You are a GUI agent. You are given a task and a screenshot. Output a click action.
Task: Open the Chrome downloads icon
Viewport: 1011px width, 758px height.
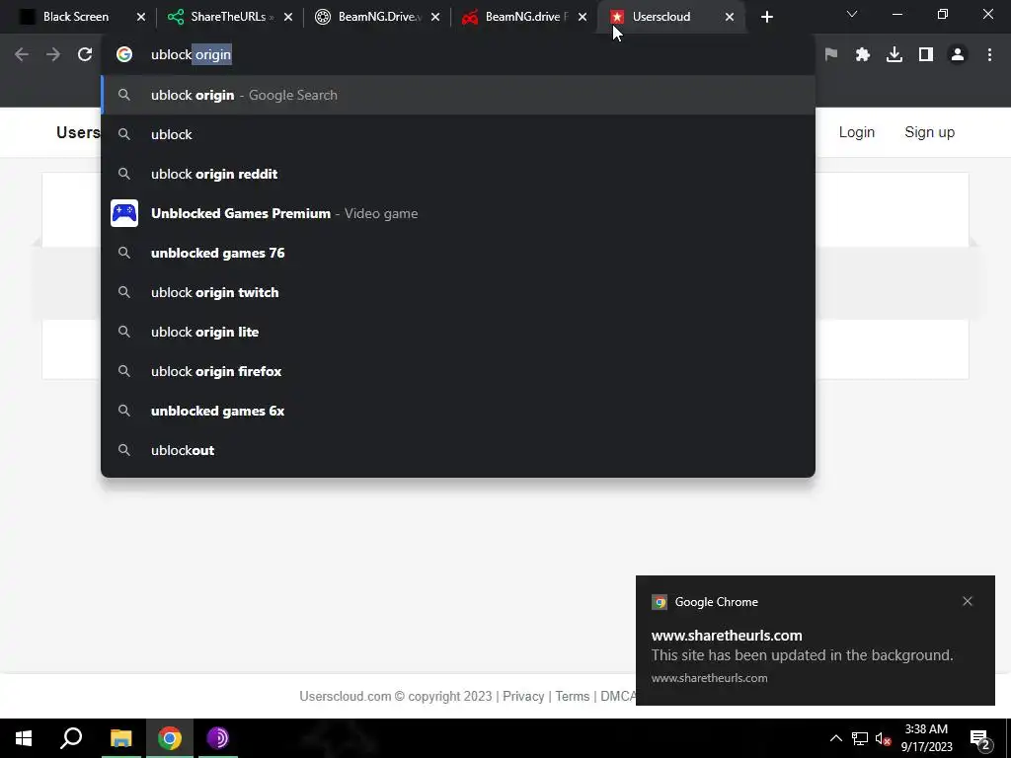[x=894, y=55]
